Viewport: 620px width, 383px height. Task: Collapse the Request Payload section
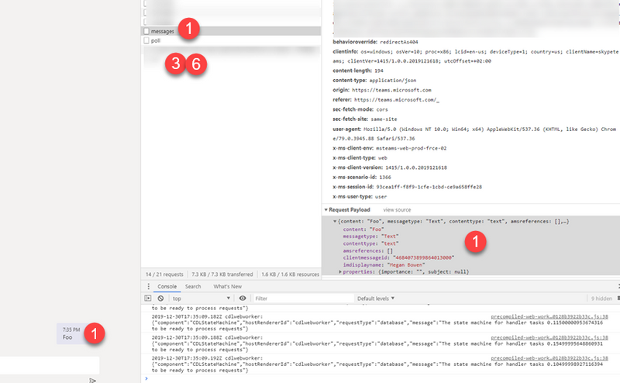[x=327, y=209]
